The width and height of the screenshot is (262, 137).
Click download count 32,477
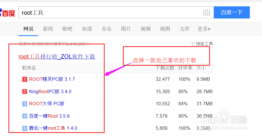(163, 79)
